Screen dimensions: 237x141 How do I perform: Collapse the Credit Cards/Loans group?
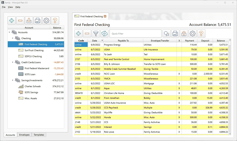pos(13,62)
